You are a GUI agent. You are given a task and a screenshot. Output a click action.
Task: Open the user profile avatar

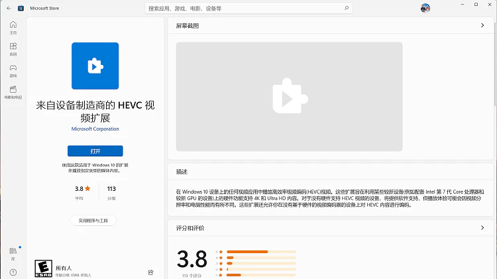click(x=425, y=8)
